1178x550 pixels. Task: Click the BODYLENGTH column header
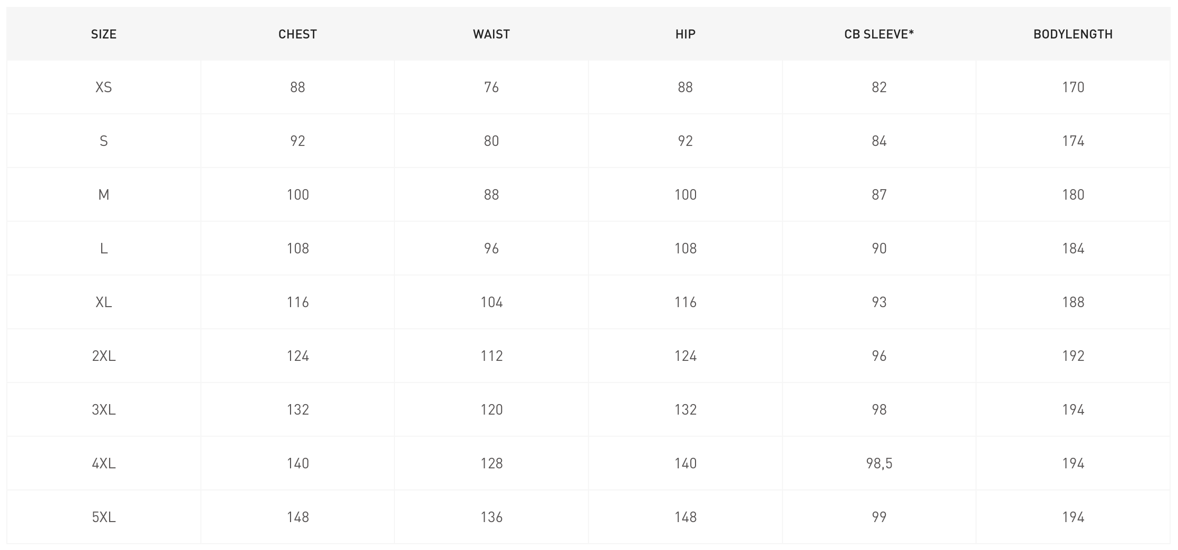[1073, 34]
